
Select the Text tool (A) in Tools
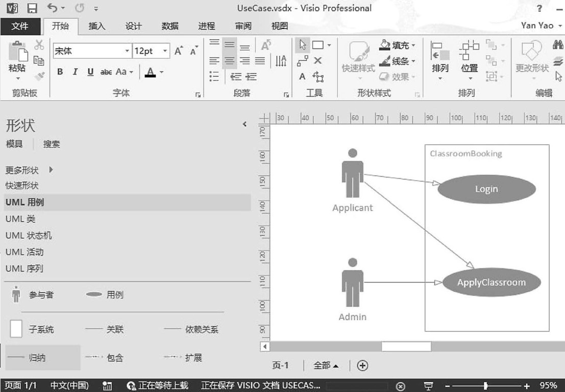(x=303, y=76)
